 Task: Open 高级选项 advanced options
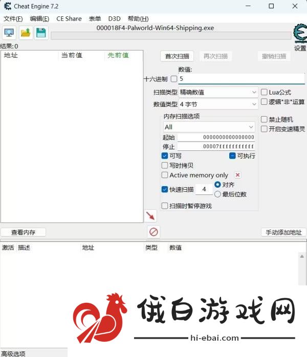point(13,353)
